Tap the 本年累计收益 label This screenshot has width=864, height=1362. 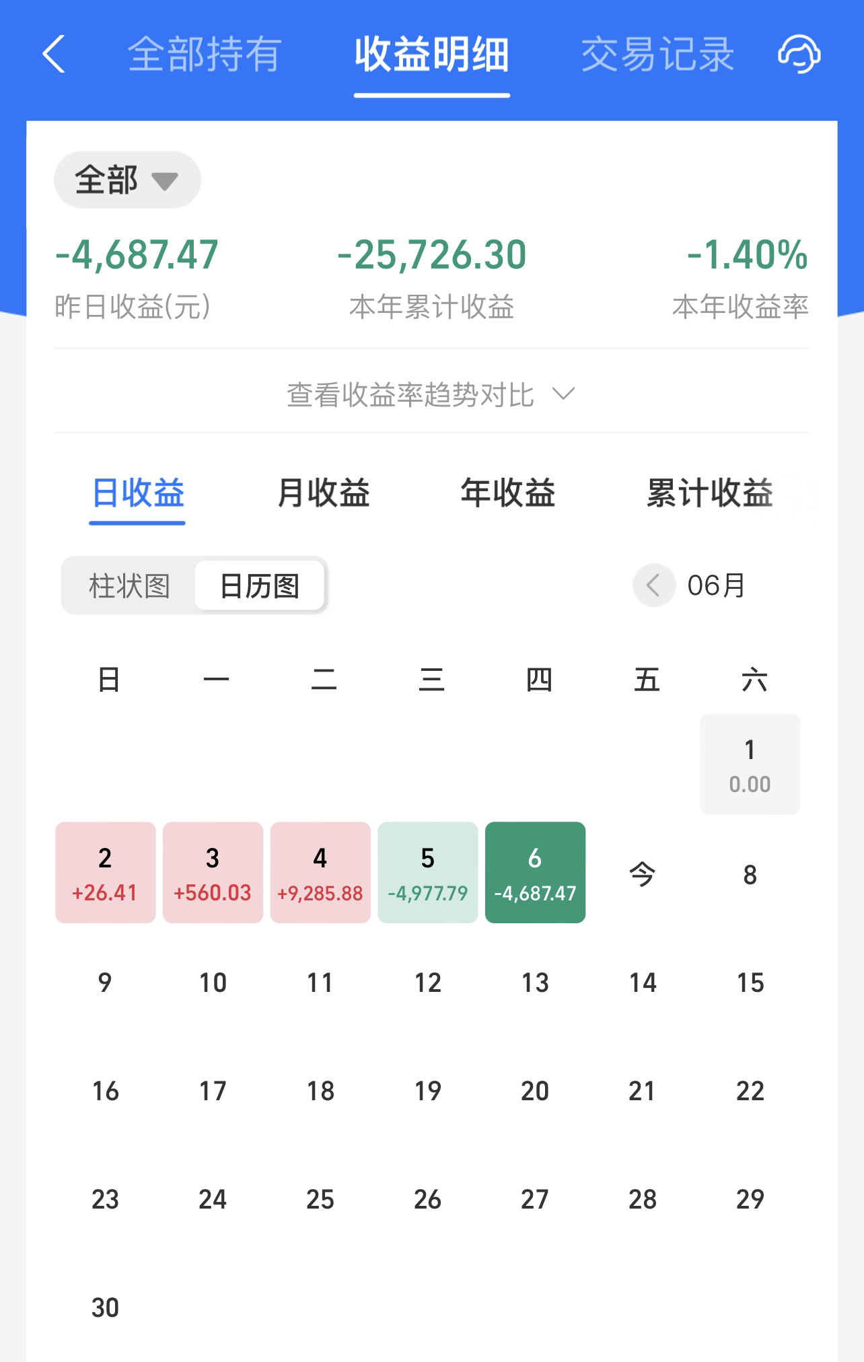(x=431, y=307)
